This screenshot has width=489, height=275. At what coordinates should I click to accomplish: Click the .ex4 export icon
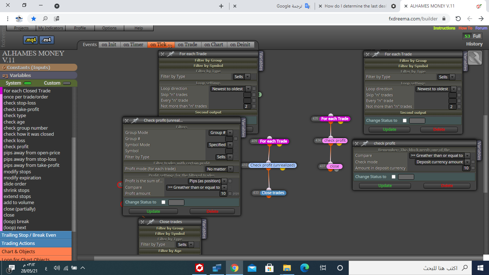[47, 40]
